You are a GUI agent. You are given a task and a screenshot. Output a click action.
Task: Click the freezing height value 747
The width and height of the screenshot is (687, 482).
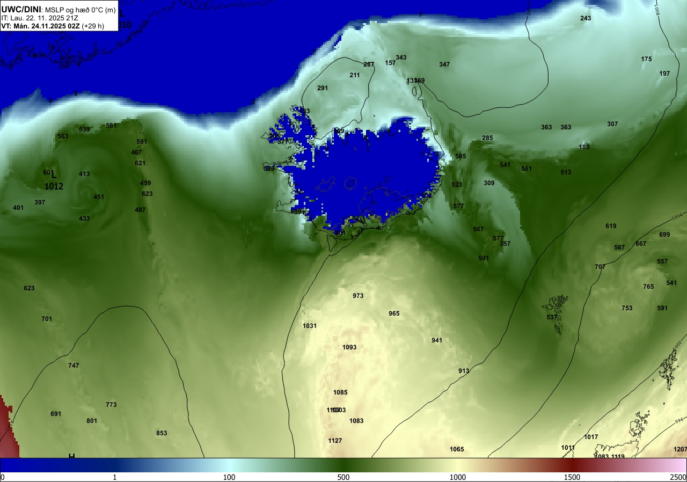point(74,366)
